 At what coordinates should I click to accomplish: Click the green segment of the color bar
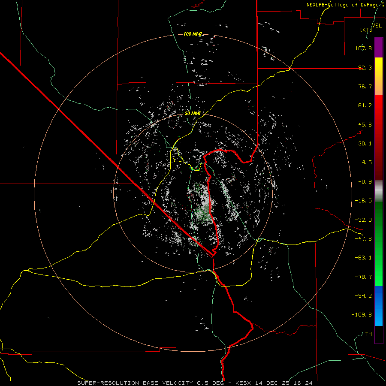(379, 244)
